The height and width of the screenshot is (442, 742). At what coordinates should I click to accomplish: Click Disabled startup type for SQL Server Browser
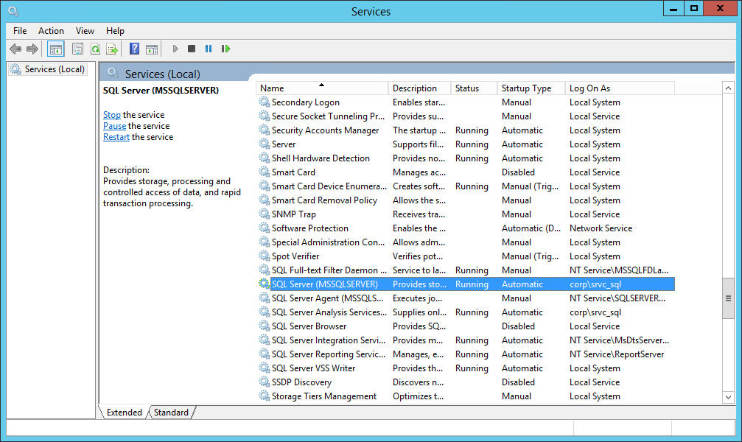click(x=518, y=326)
